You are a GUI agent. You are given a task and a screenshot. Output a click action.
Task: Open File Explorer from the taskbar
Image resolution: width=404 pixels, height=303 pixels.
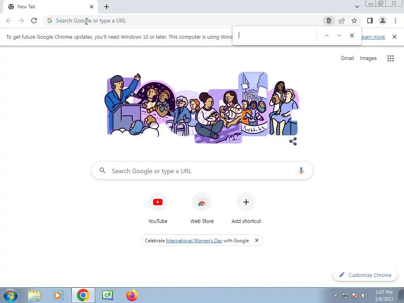pos(34,295)
